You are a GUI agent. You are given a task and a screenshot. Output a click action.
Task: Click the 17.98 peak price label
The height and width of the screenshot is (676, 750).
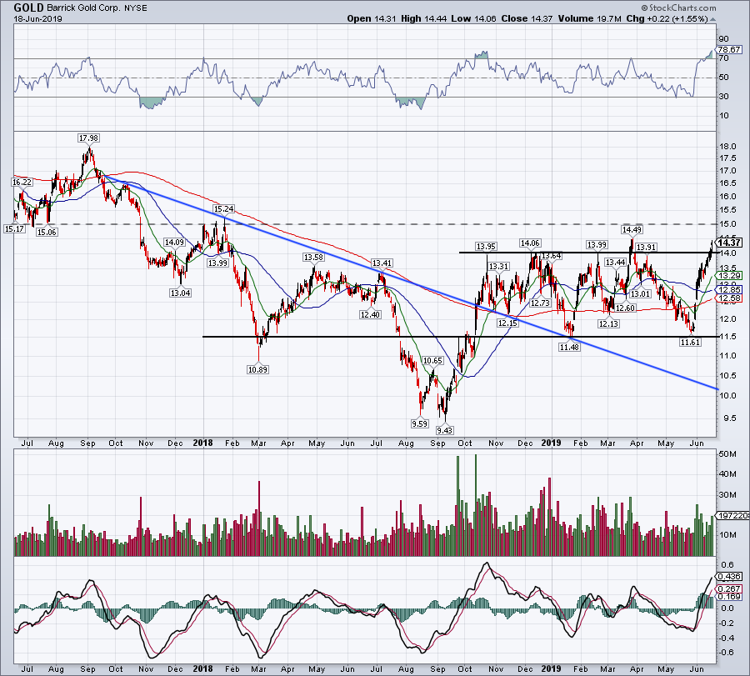click(88, 138)
